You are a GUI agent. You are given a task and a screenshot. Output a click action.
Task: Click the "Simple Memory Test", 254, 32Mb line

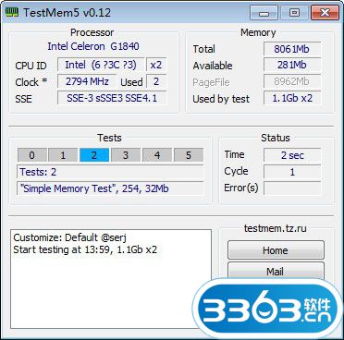coord(110,188)
